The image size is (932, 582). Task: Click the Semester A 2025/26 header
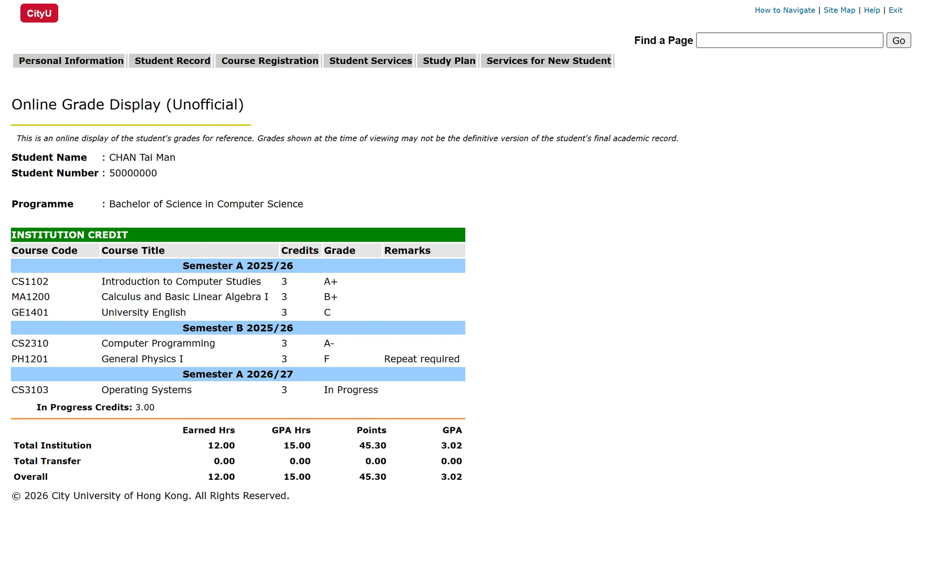(x=238, y=266)
